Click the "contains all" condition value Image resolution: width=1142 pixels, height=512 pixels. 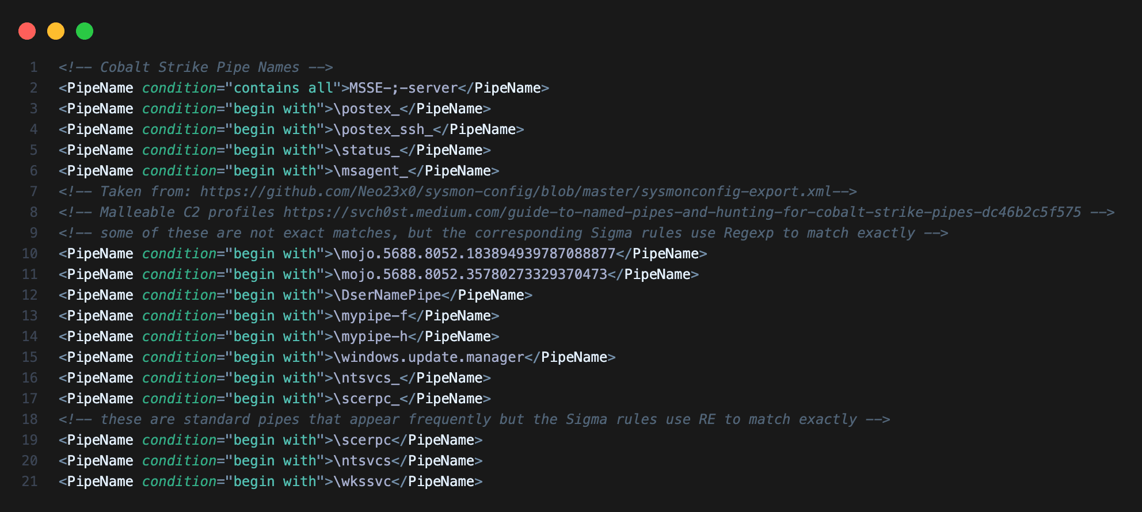(283, 88)
